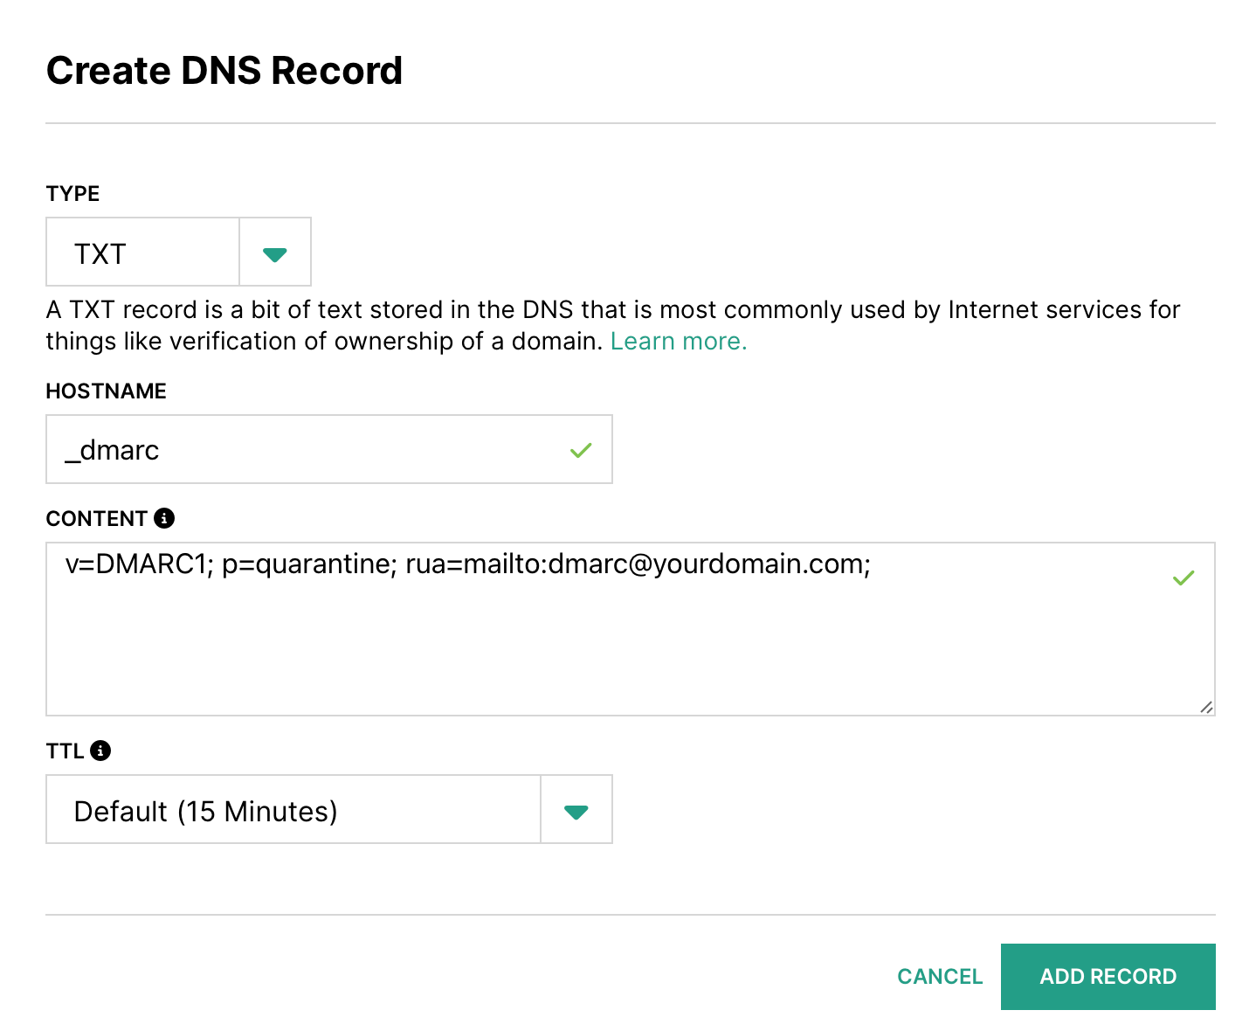Click the hostname validation checkmark

[x=581, y=450]
